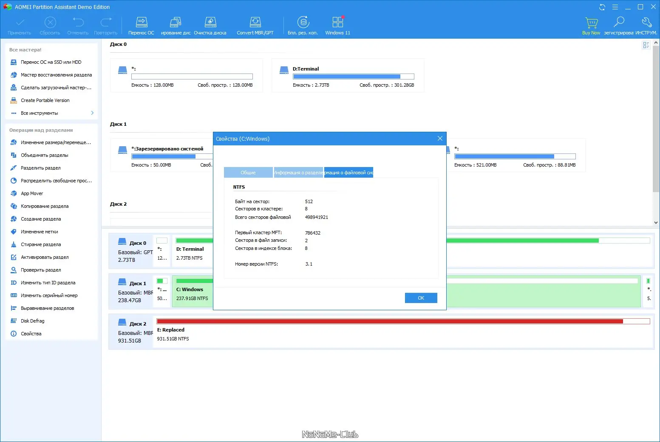
Task: Select Изменение метки operation
Action: tap(40, 232)
